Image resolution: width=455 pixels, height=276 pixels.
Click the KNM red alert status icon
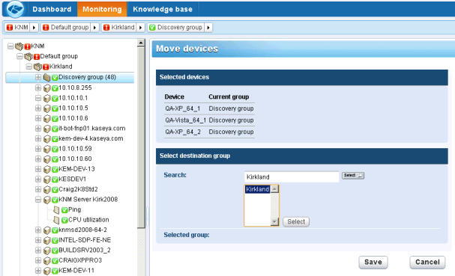pos(28,46)
